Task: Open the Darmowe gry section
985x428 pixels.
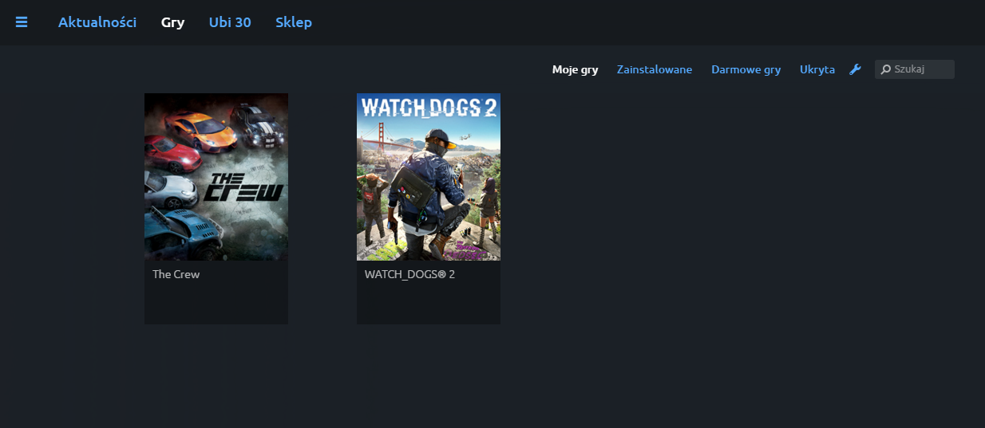Action: 746,69
